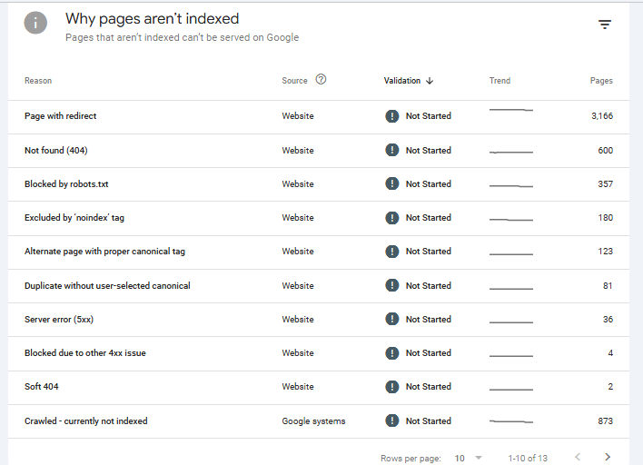Screen dimensions: 643x465
Task: Open the filter icon for indexing reasons
Action: coord(605,25)
